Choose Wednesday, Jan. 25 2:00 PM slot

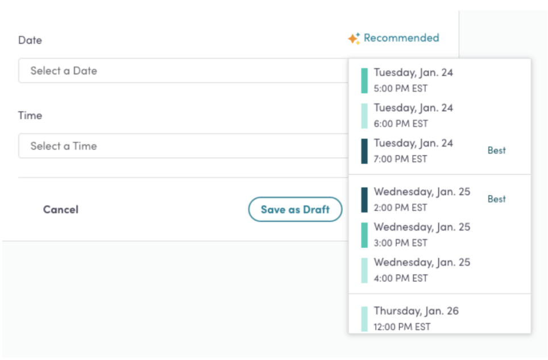pos(422,200)
